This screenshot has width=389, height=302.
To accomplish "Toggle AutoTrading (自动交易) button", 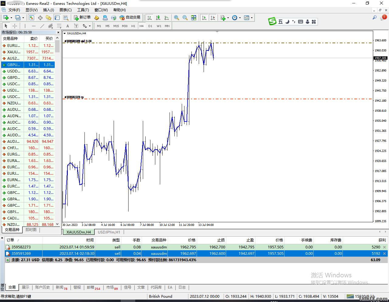I will (x=130, y=18).
